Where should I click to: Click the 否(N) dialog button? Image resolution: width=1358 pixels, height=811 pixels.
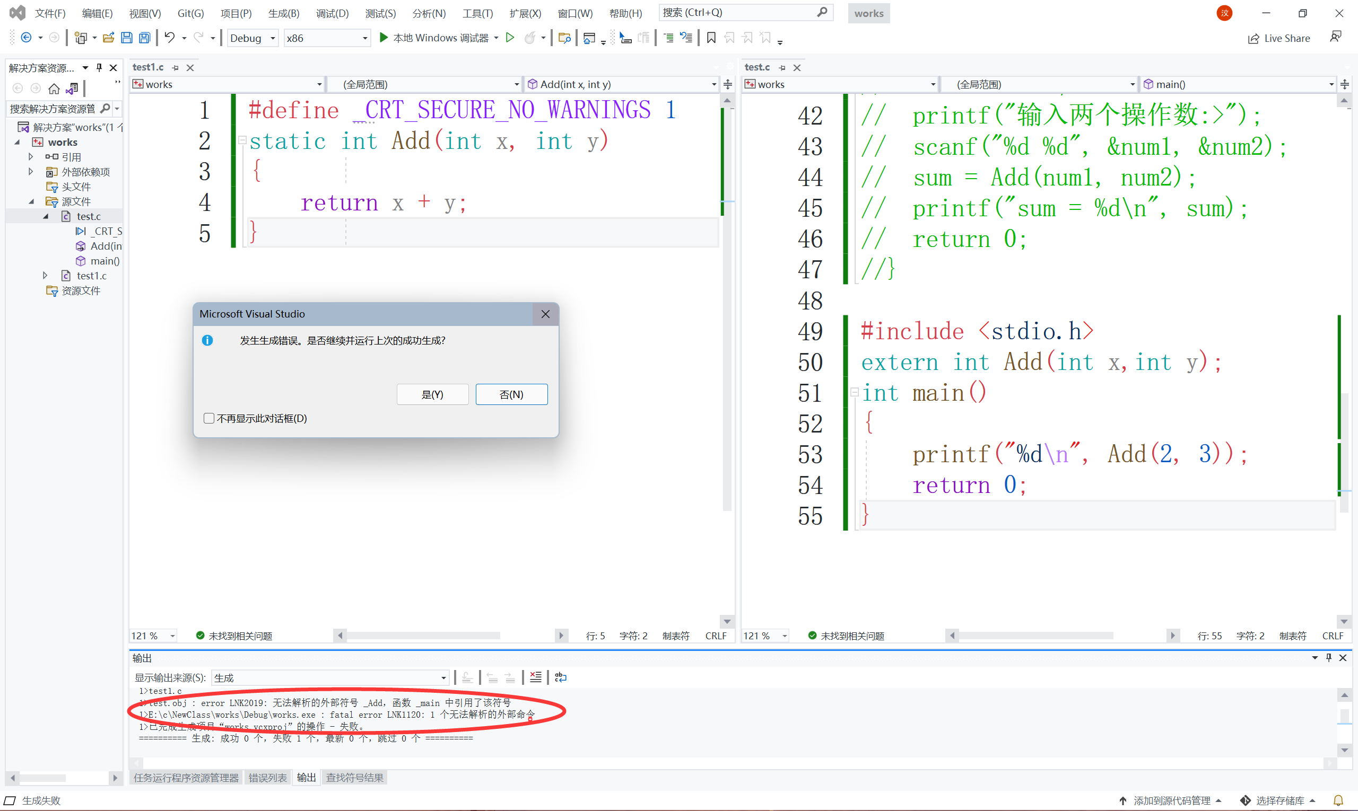point(511,394)
